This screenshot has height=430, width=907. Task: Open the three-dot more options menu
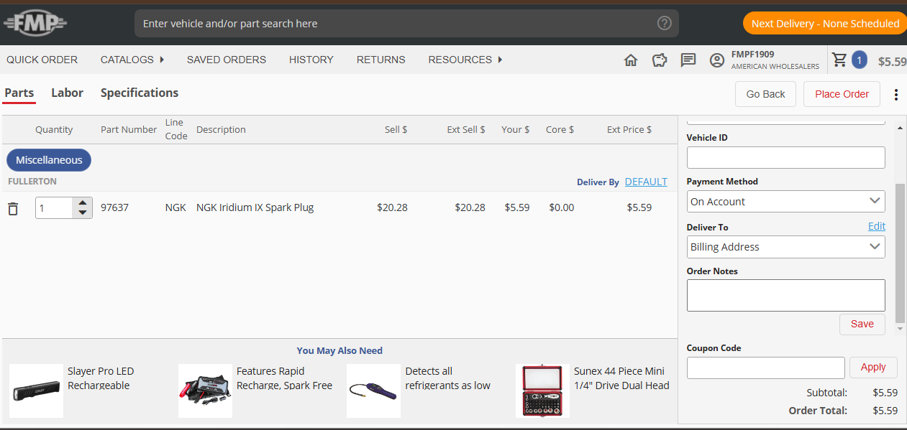896,95
